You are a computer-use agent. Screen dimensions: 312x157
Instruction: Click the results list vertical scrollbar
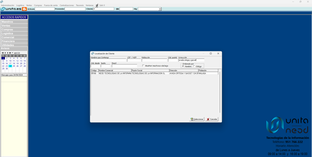(220, 91)
